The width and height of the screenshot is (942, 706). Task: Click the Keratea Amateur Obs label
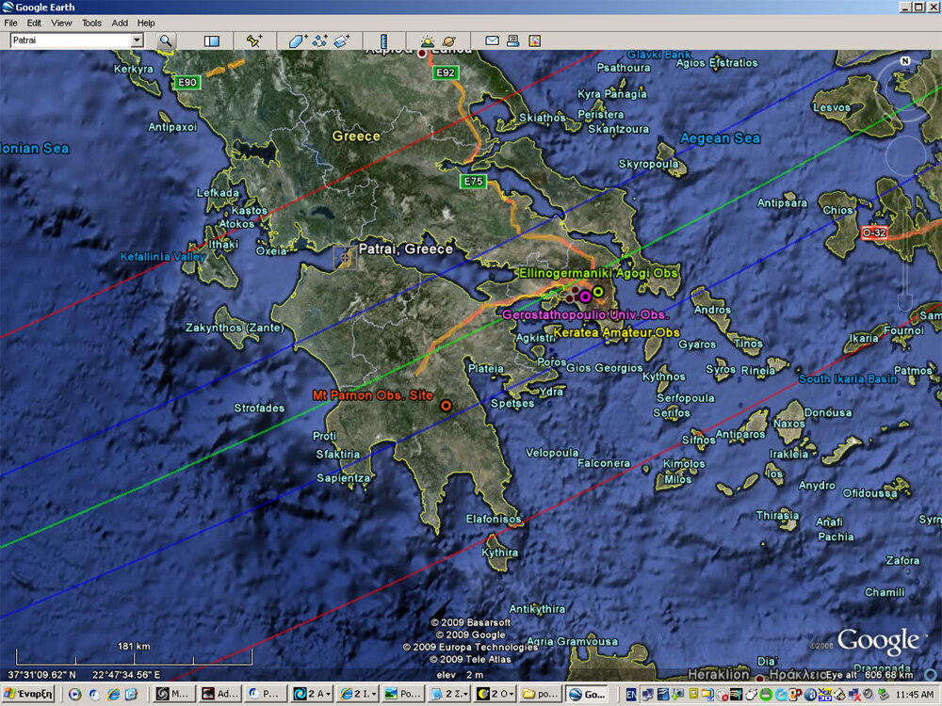(616, 333)
